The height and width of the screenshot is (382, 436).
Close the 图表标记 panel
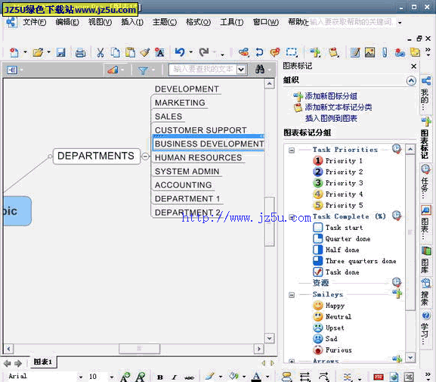point(414,67)
